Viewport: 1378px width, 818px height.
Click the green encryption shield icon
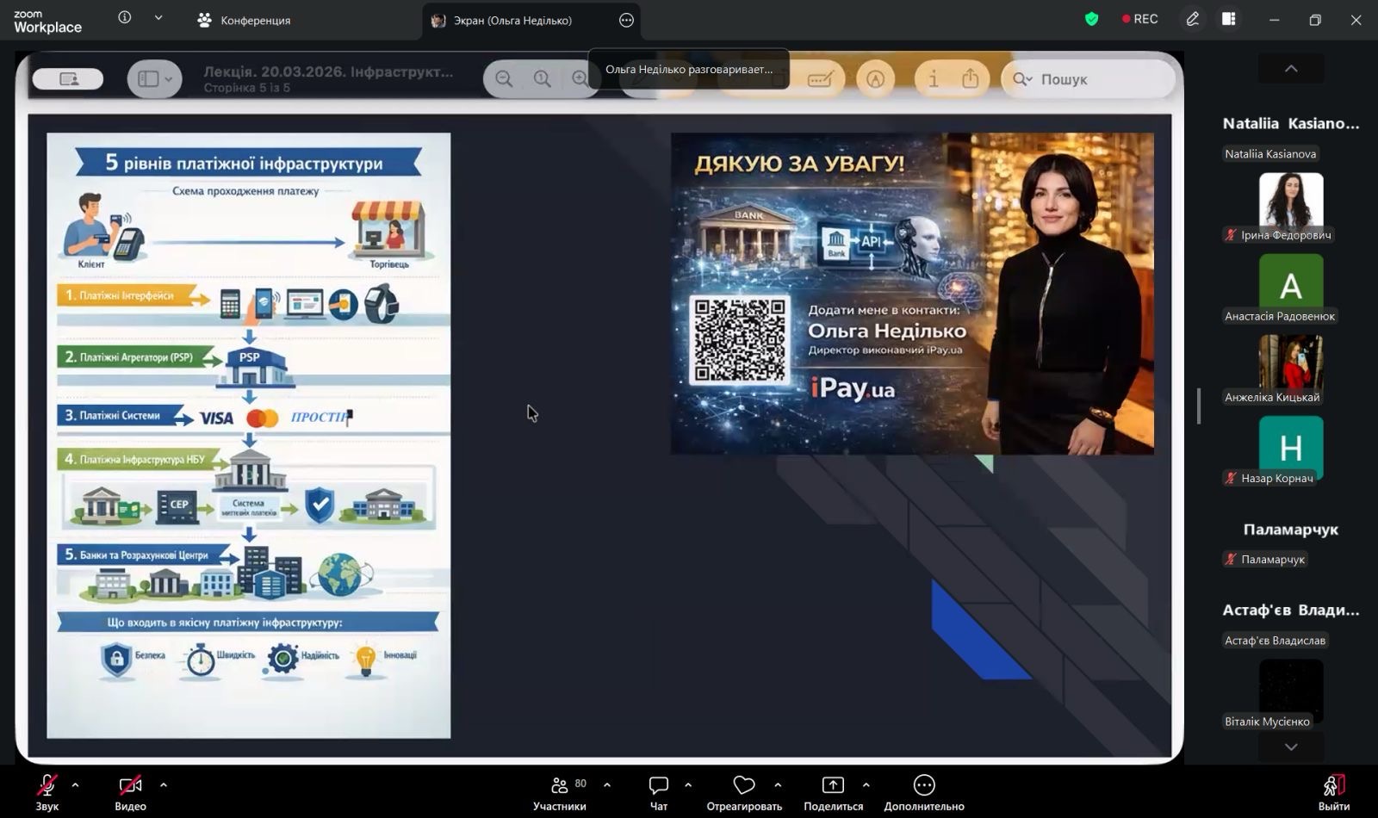[1091, 19]
